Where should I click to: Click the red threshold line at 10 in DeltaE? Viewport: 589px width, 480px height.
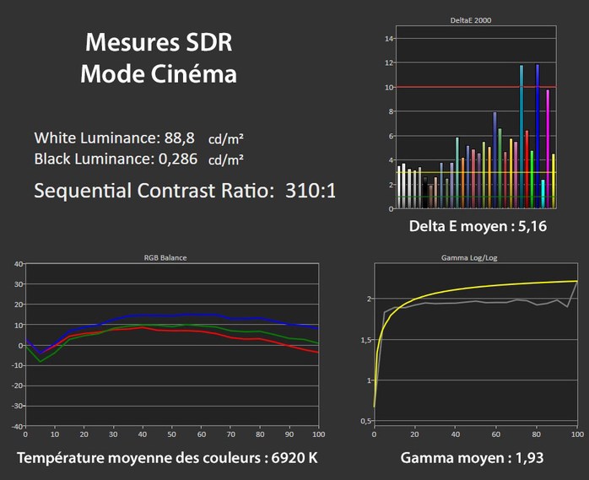coord(476,87)
